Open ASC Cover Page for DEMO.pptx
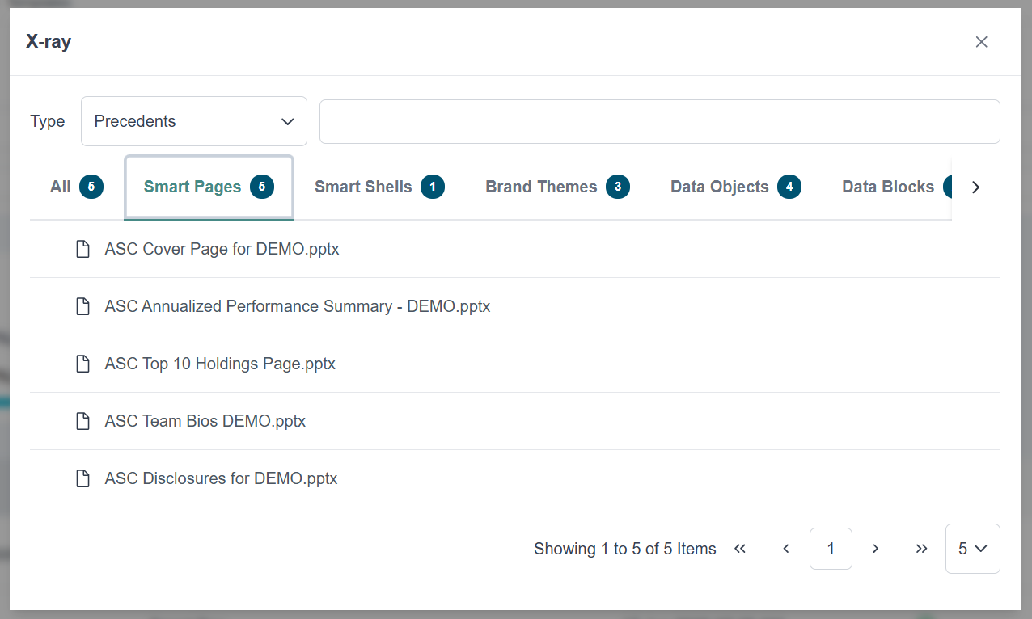 [222, 249]
